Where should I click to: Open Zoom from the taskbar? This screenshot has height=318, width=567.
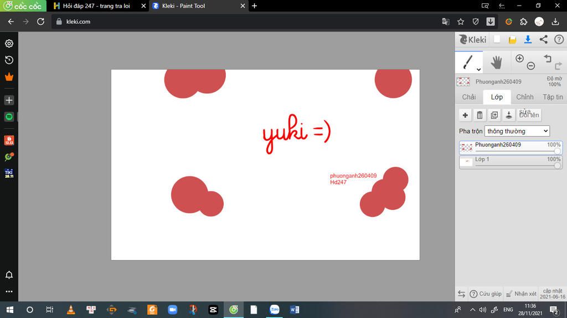tap(173, 310)
